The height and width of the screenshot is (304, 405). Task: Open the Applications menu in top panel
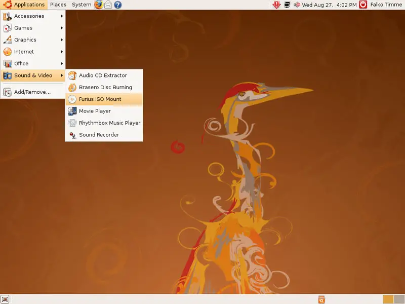coord(24,5)
